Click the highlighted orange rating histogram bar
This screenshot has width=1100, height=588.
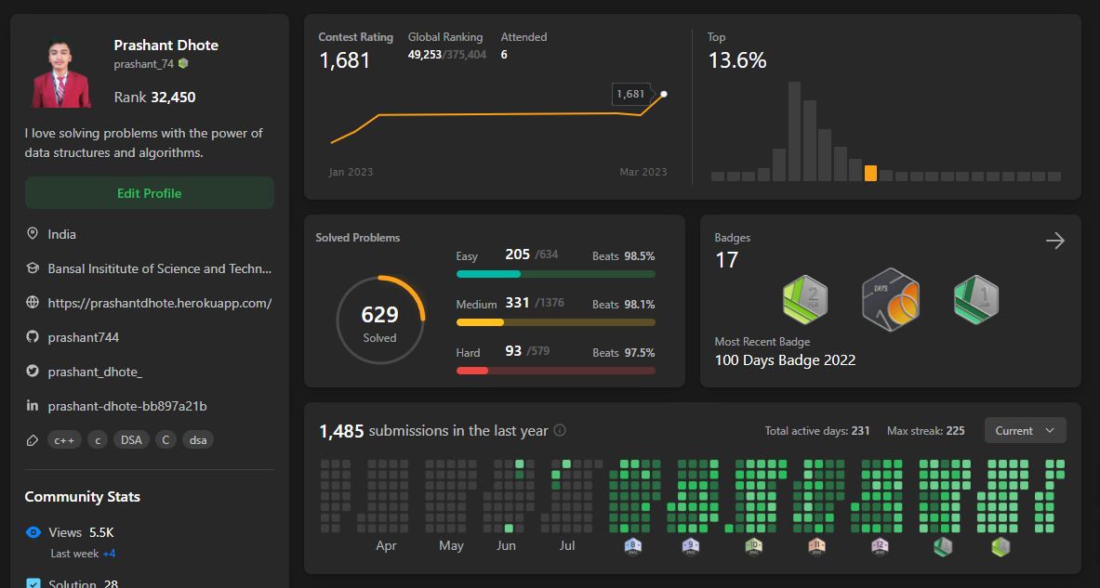(x=870, y=173)
